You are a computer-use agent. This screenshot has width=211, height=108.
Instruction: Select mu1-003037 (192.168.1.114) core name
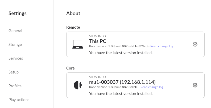point(122,82)
